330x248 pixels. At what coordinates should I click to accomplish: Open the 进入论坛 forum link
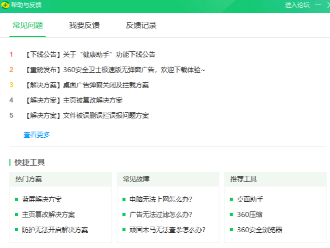click(297, 5)
